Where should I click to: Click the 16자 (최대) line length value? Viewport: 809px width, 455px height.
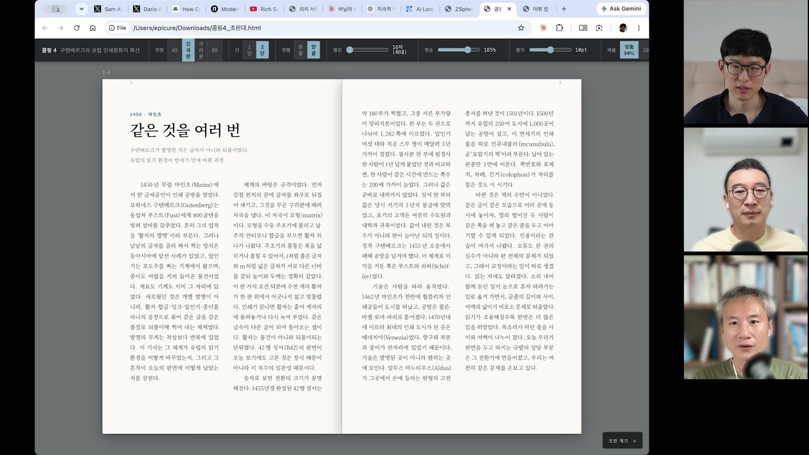(399, 50)
